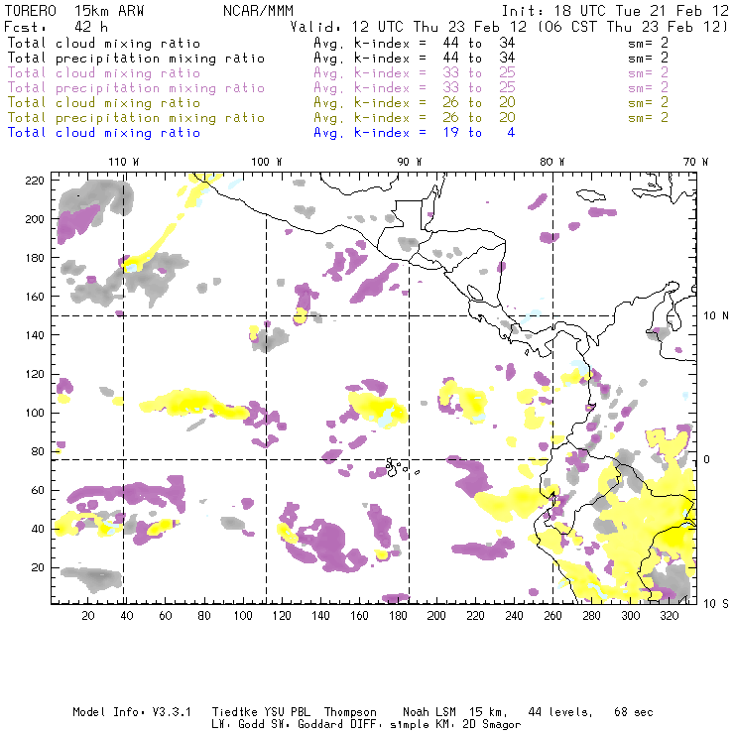Screen dimensions: 734x734
Task: Click the '110 W' longitude label
Action: tap(124, 162)
